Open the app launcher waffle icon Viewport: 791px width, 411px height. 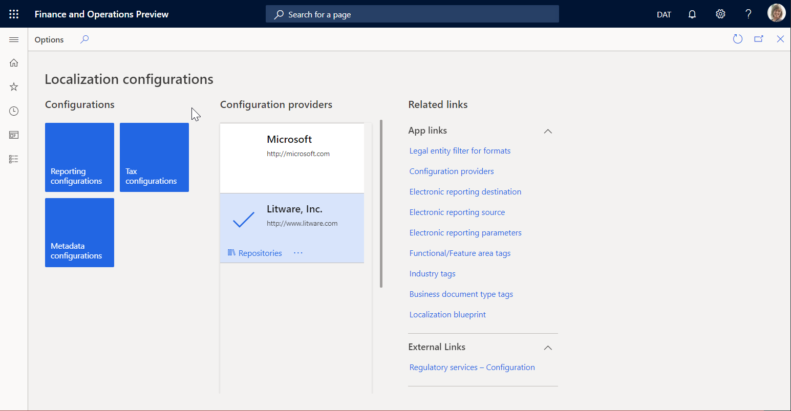[x=14, y=14]
